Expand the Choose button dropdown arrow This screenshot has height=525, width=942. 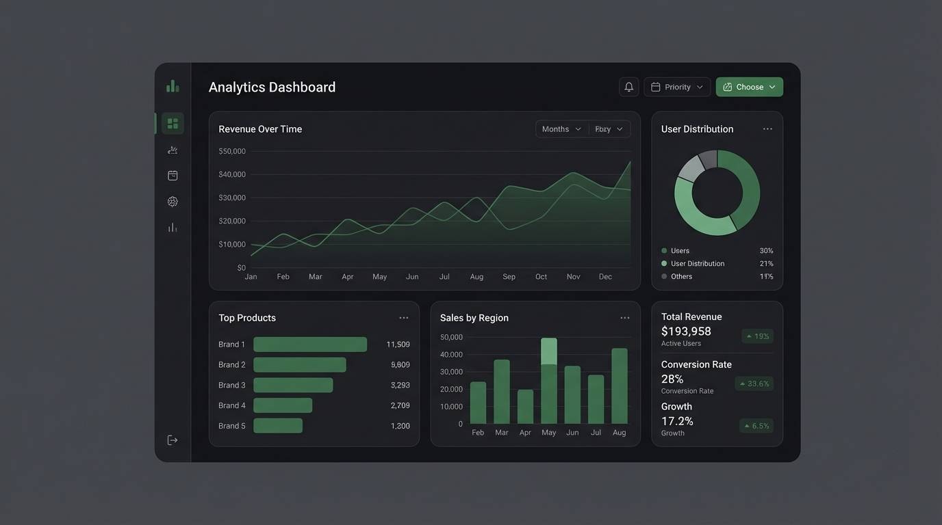pos(772,86)
